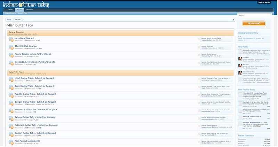Open Search Forums sub-navigation link
Screen dimensions: 278x147
pyautogui.click(x=10, y=13)
